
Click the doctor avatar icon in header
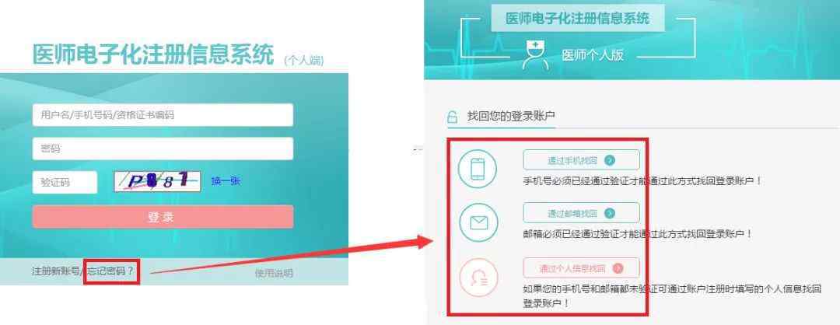[536, 55]
